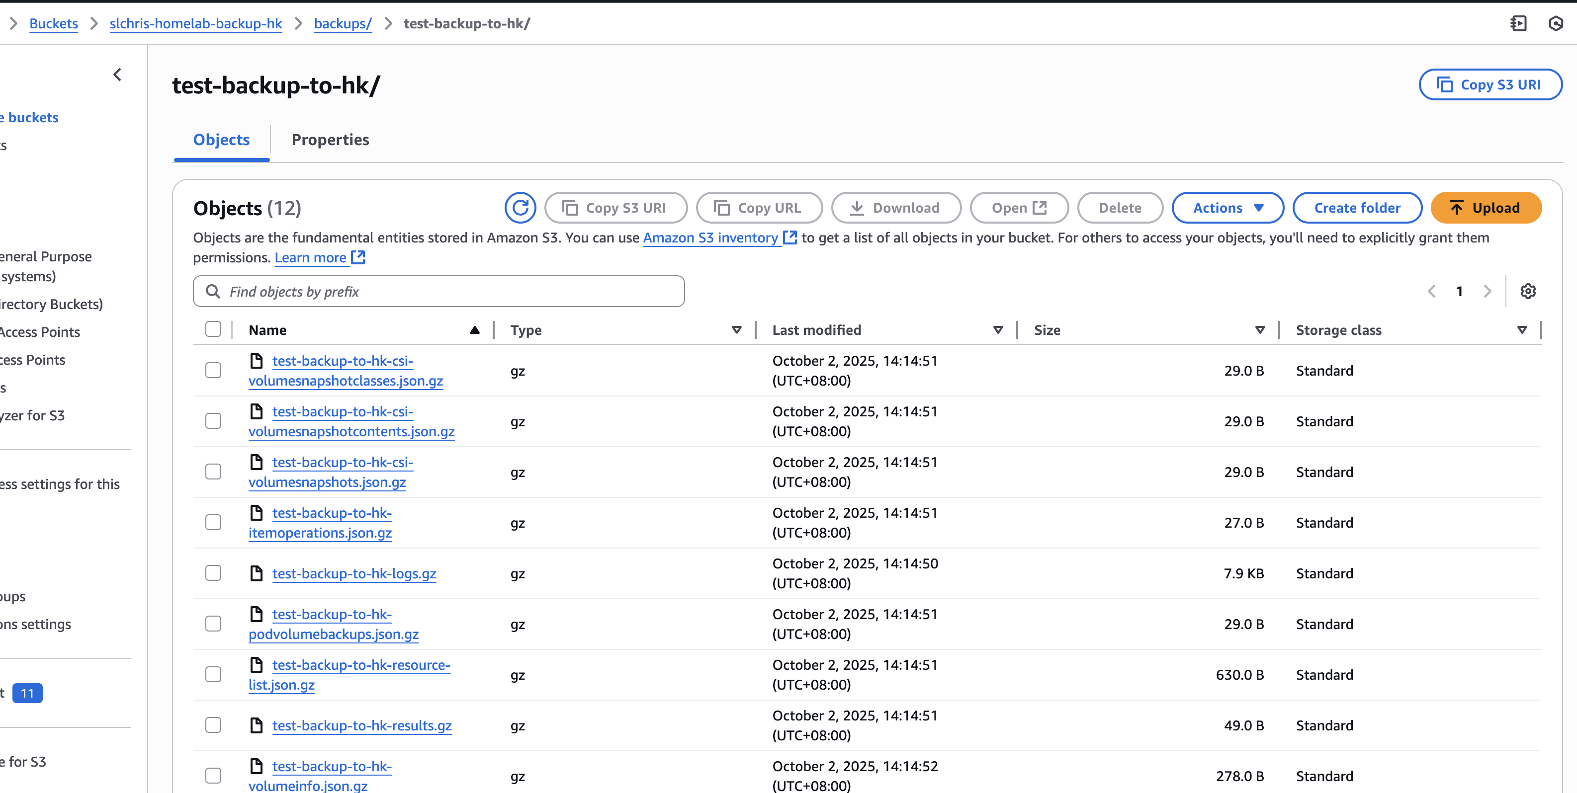Screen dimensions: 1577x793
Task: Go to next page arrow in pagination
Action: coord(1487,291)
